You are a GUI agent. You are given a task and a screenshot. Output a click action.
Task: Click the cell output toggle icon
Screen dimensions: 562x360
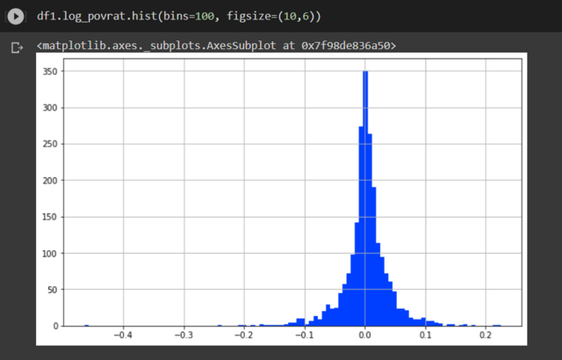[x=17, y=47]
